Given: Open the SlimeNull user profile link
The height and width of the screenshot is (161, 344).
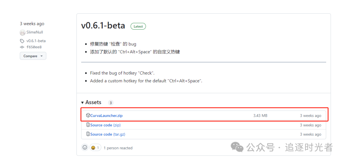Looking at the screenshot, I should click(35, 32).
